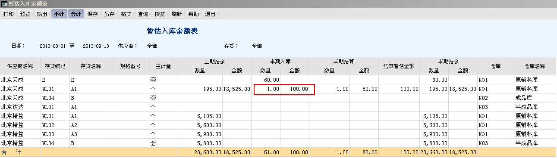Click the 保存 save button
The image size is (557, 158).
pyautogui.click(x=93, y=14)
